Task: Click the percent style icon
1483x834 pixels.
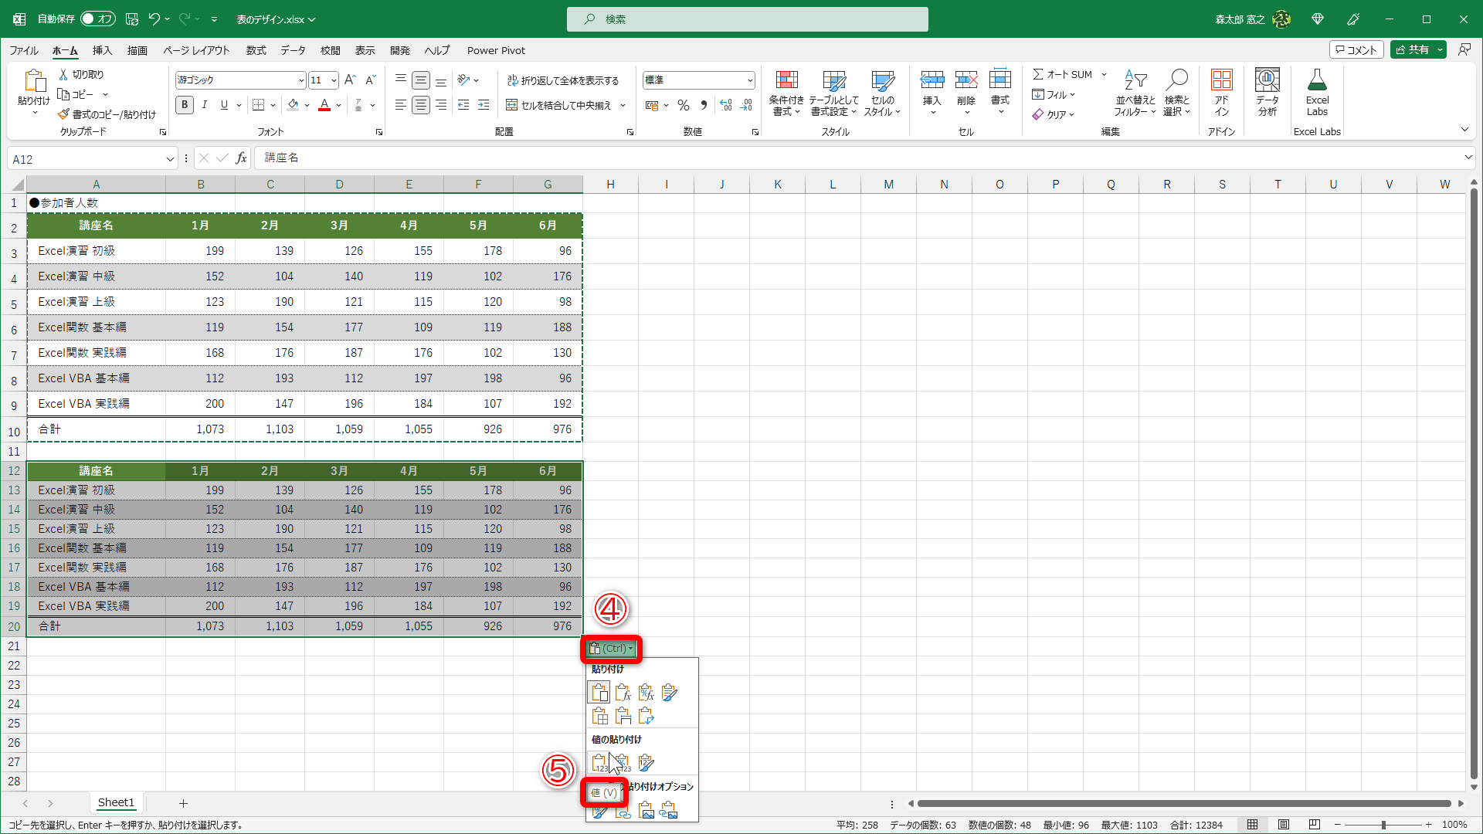Action: [x=683, y=105]
